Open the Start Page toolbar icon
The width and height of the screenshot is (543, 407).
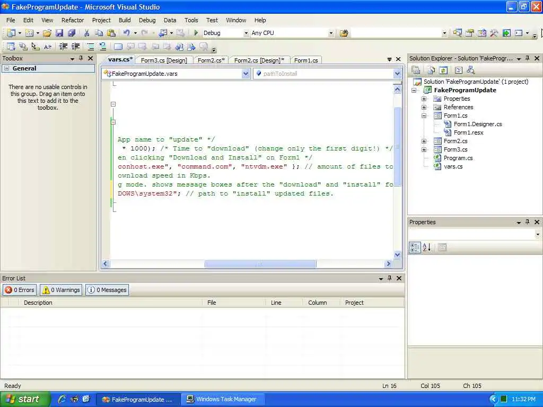tap(506, 33)
